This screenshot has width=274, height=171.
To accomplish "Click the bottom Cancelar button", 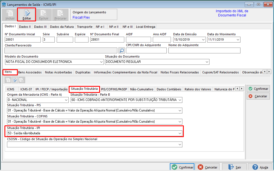I will 208,167.
